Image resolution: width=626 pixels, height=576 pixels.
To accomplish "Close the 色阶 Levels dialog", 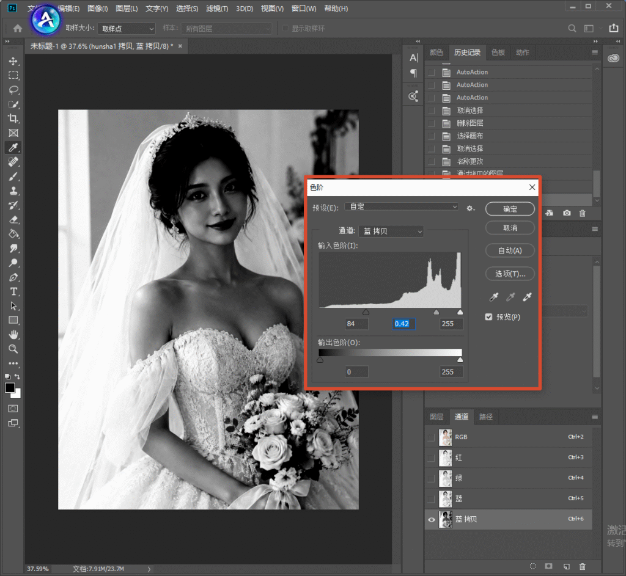I will [532, 187].
